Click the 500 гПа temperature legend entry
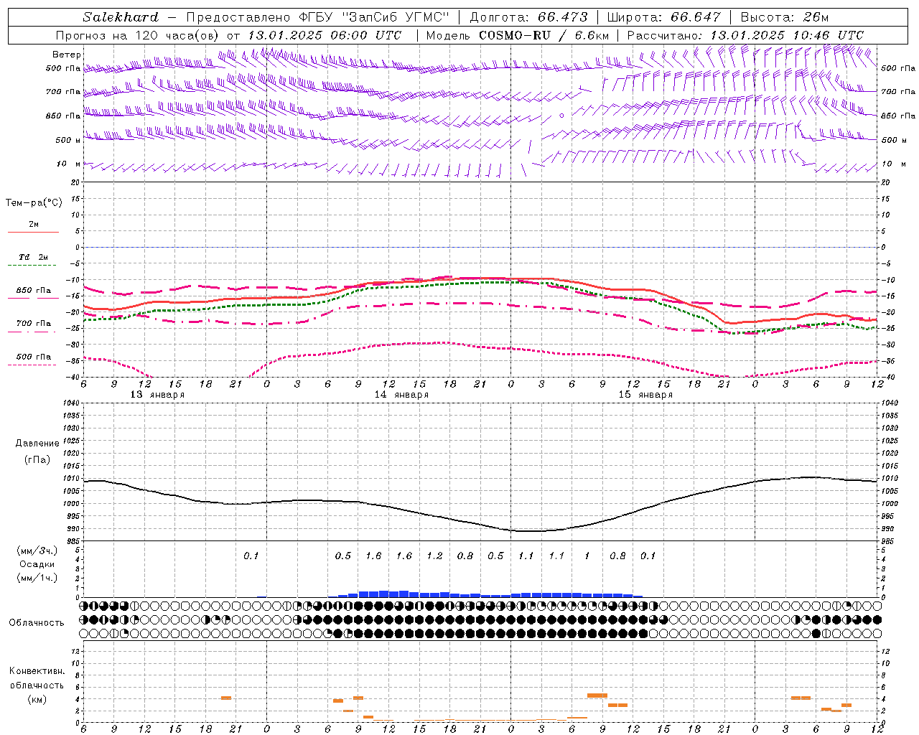 [34, 357]
